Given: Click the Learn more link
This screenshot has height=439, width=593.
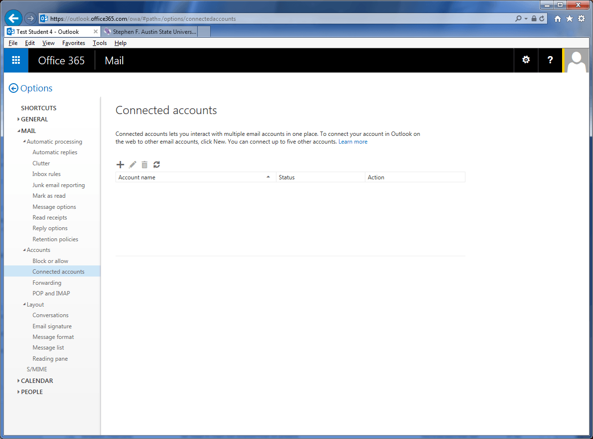Looking at the screenshot, I should (x=353, y=142).
